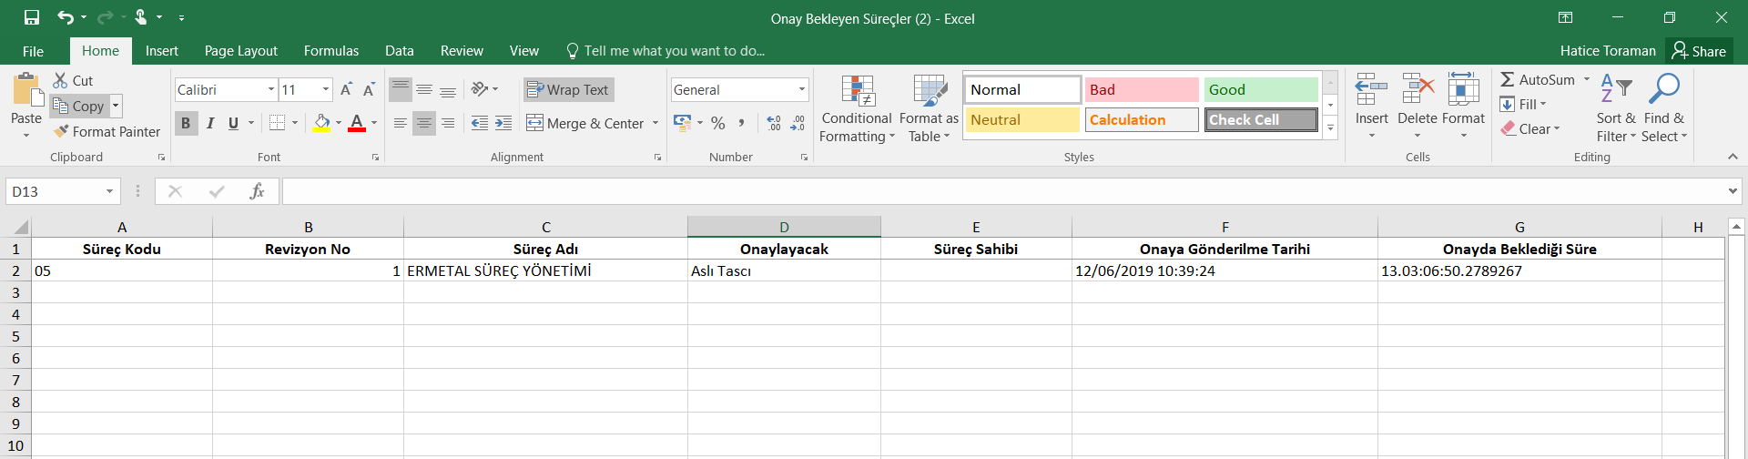Click the Increase Font Size icon
Screen dimensions: 1748x459
point(346,89)
